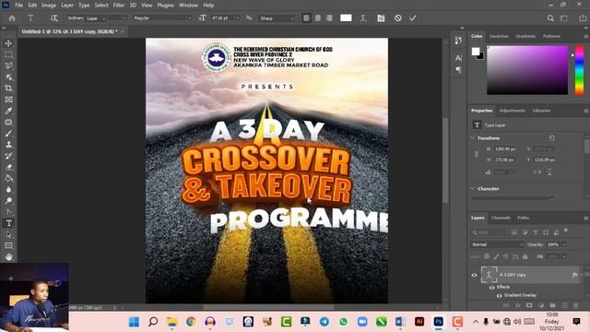Screen dimensions: 590x332
Task: Align text right
Action: [329, 18]
